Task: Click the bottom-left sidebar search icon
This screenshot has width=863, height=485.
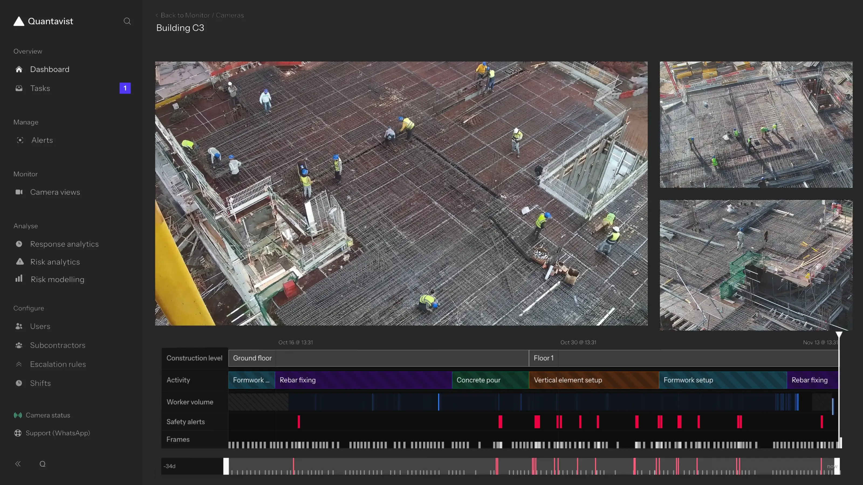Action: [x=43, y=464]
